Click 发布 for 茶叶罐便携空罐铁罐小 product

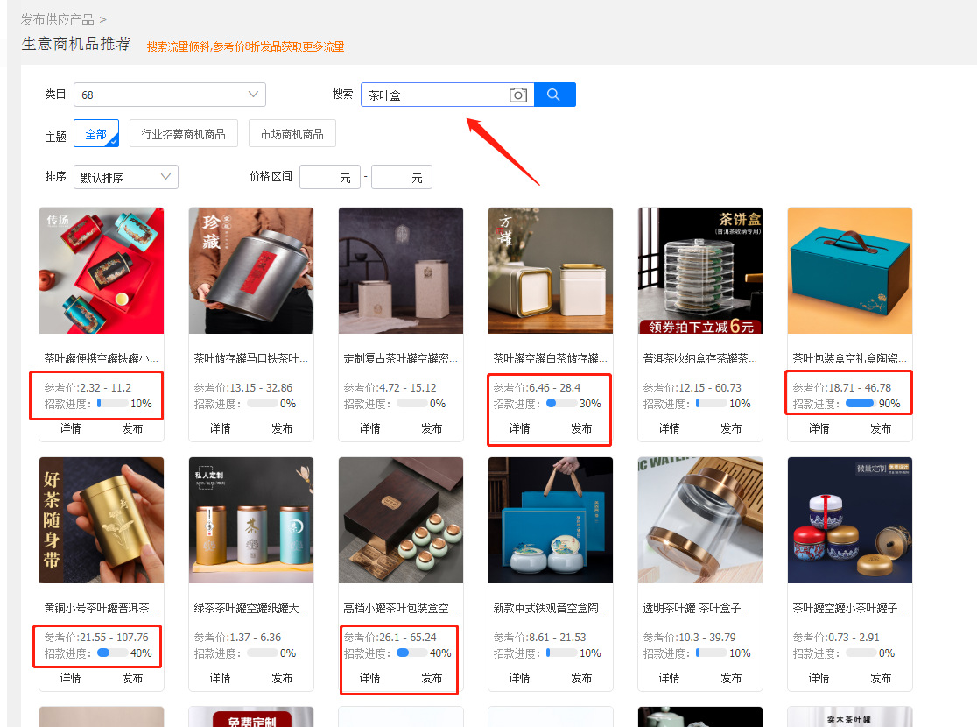click(132, 428)
